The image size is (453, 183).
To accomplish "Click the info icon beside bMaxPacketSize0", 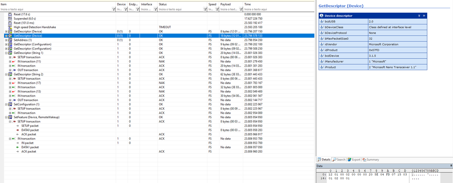I will (321, 39).
